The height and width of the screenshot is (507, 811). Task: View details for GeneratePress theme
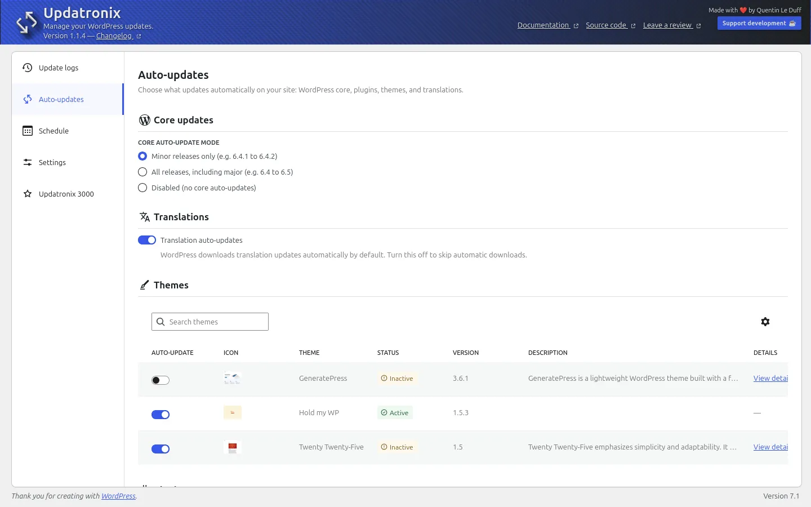tap(770, 378)
